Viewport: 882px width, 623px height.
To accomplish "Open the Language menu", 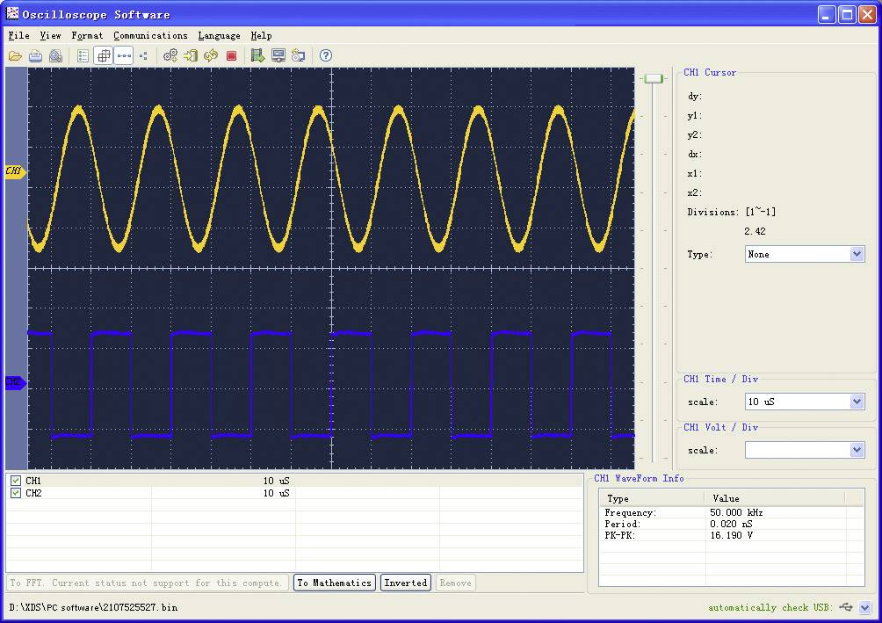I will point(219,36).
